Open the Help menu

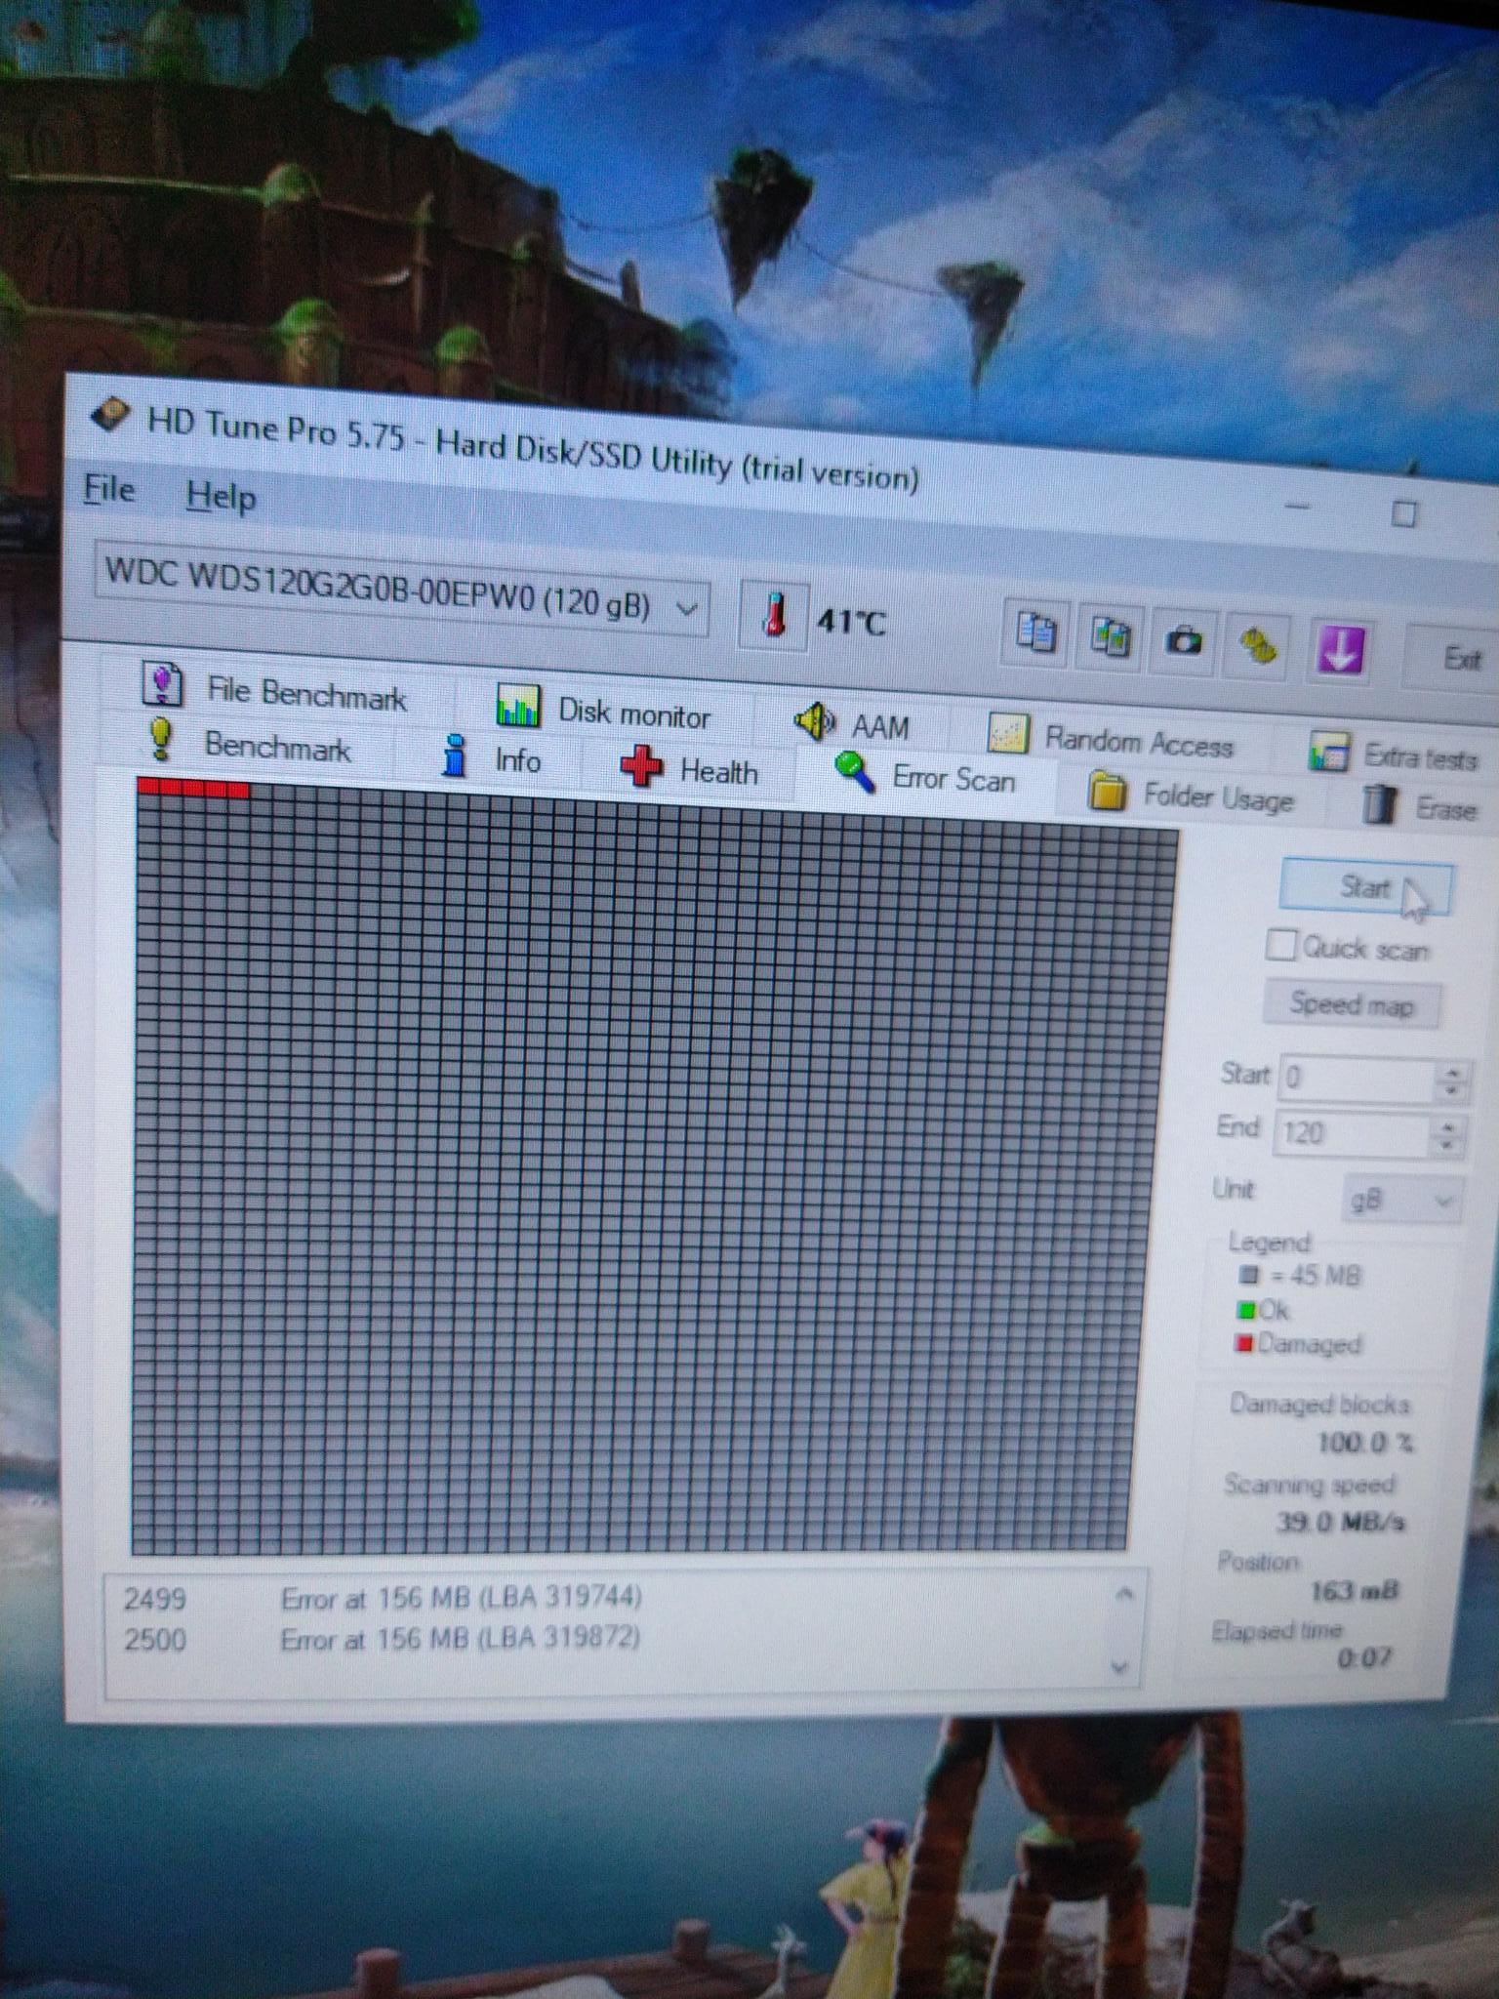[222, 496]
